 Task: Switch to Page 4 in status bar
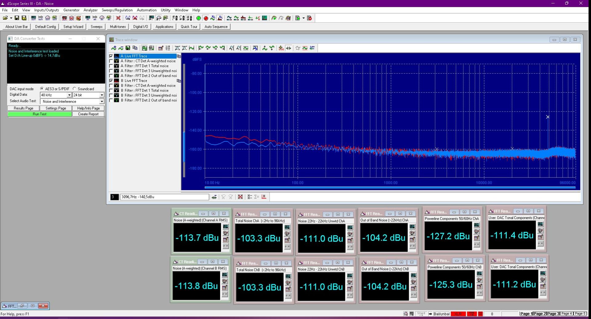point(567,314)
